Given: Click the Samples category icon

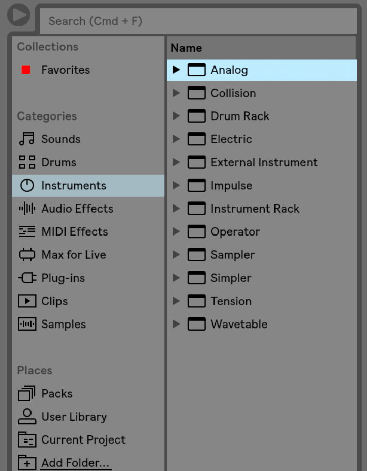Looking at the screenshot, I should (x=26, y=324).
